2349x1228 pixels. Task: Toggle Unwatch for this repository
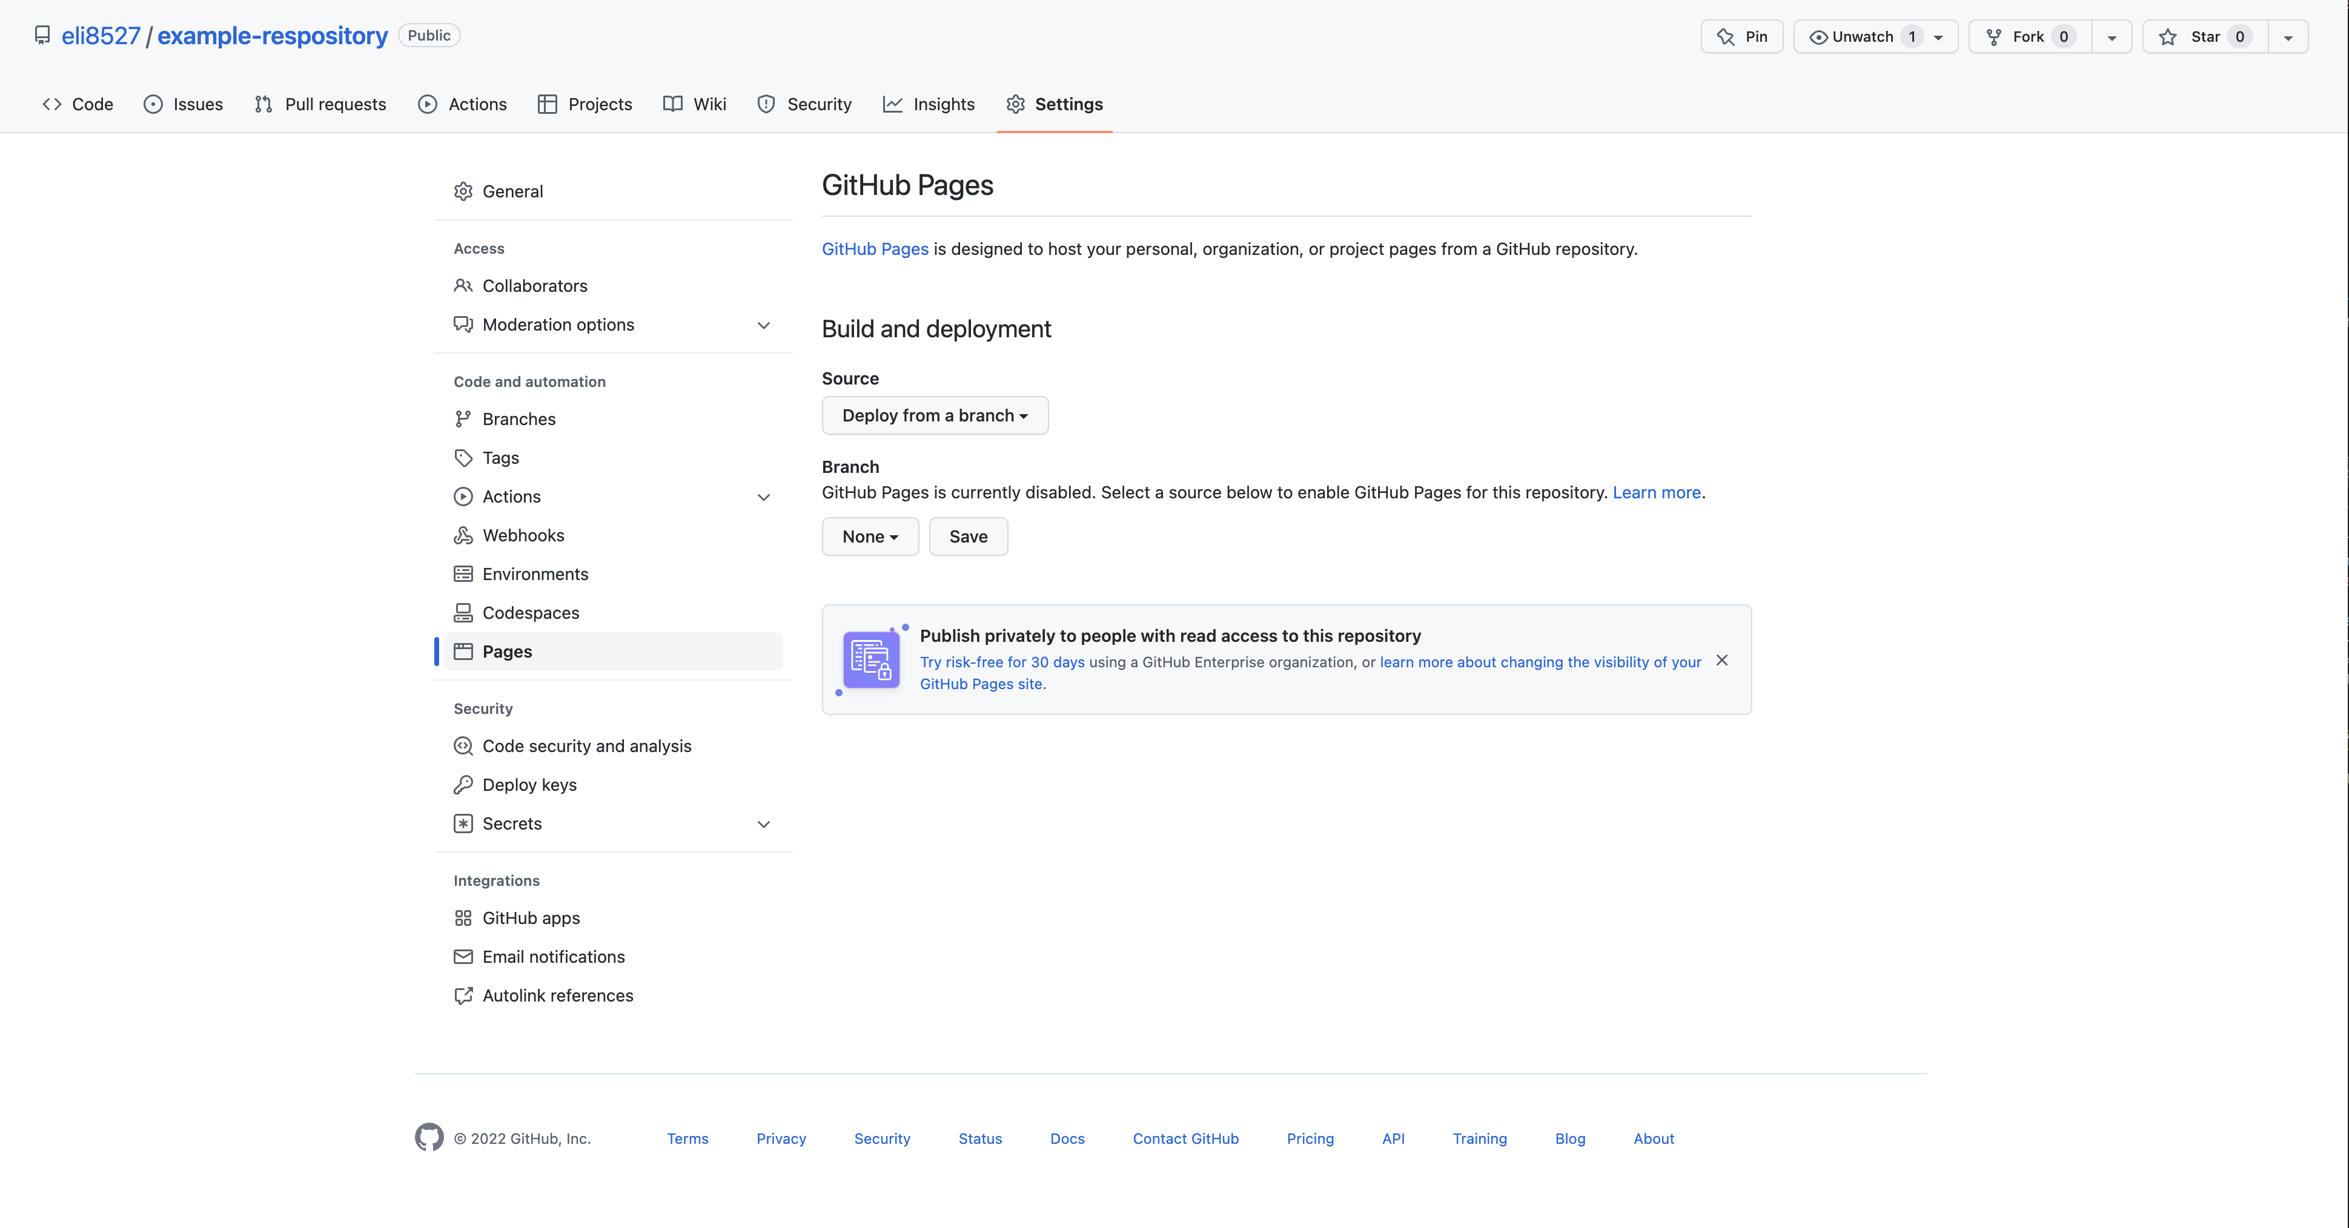1862,36
